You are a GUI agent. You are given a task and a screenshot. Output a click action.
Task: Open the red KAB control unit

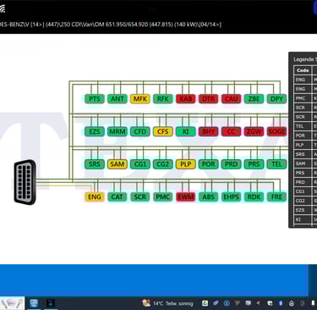[x=186, y=99]
